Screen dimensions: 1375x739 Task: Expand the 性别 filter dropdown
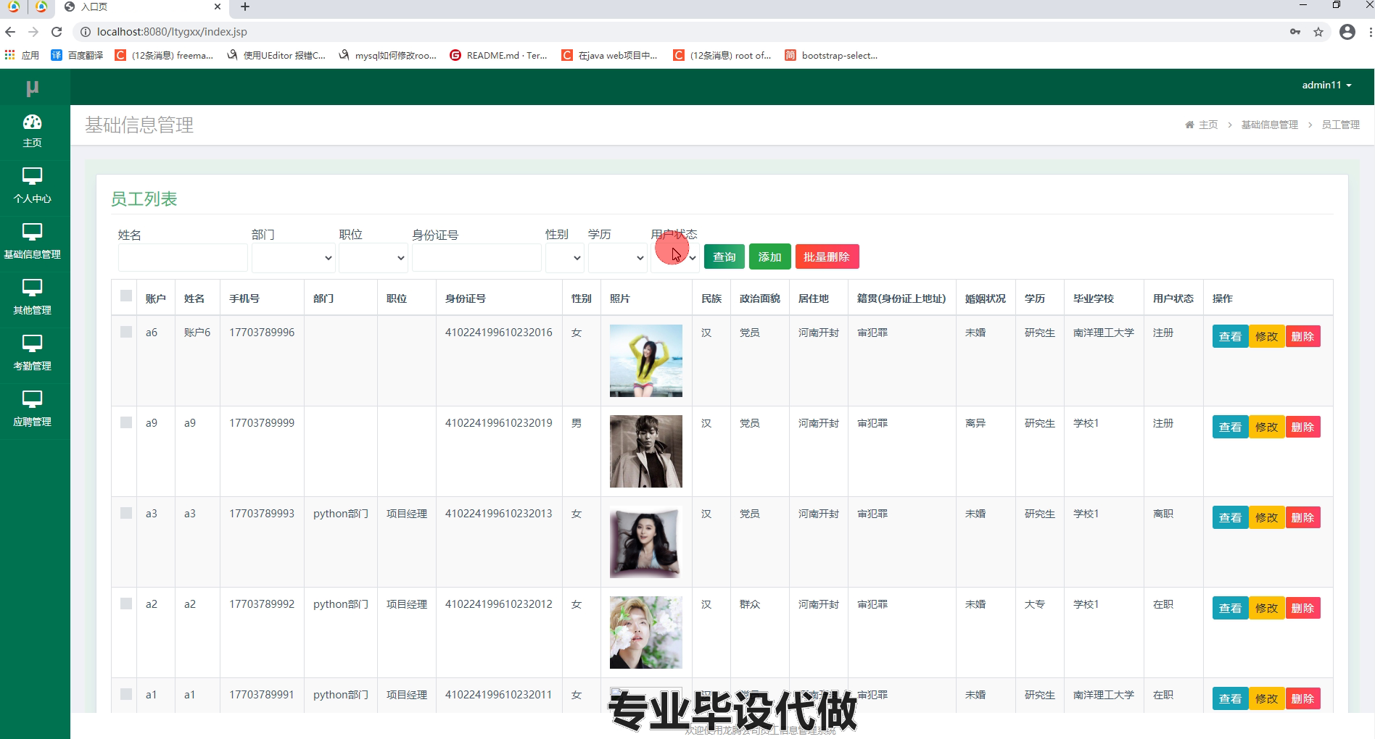click(564, 257)
